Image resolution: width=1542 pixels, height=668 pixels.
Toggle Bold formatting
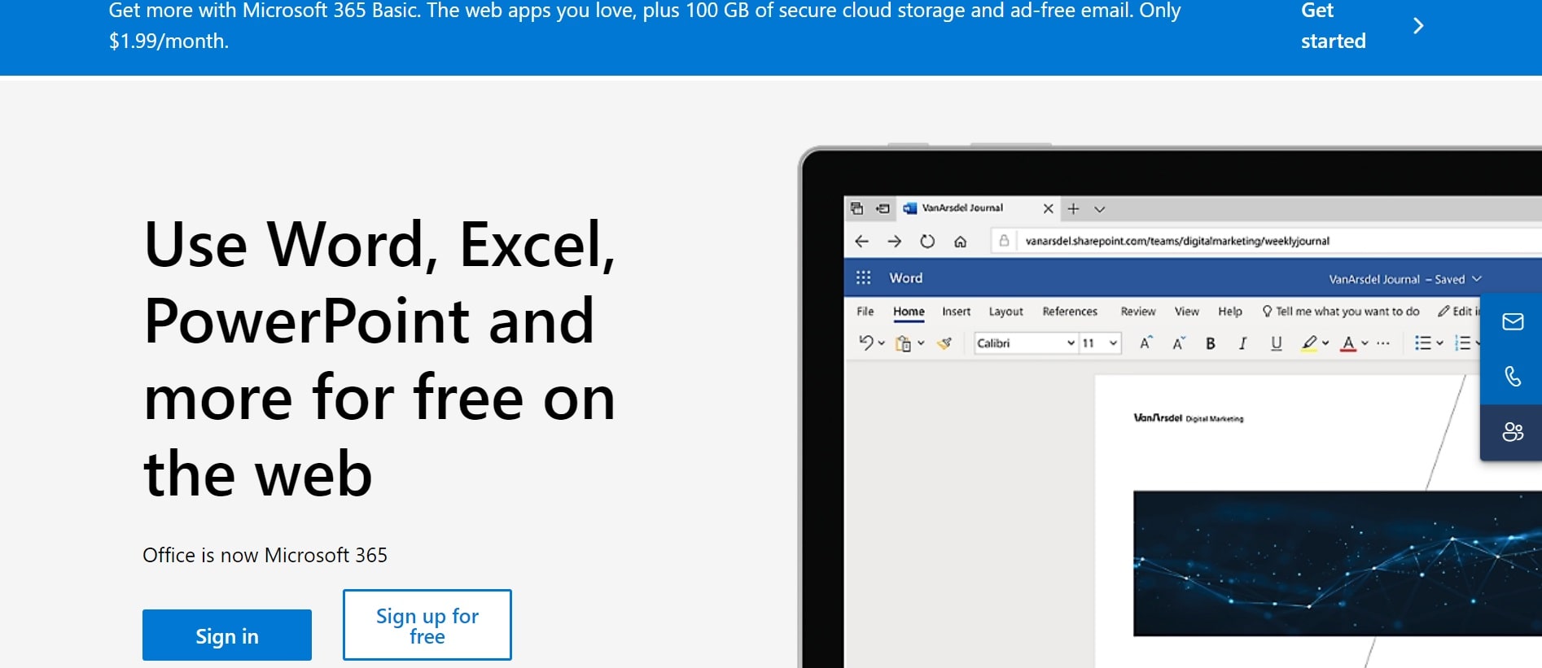coord(1211,343)
